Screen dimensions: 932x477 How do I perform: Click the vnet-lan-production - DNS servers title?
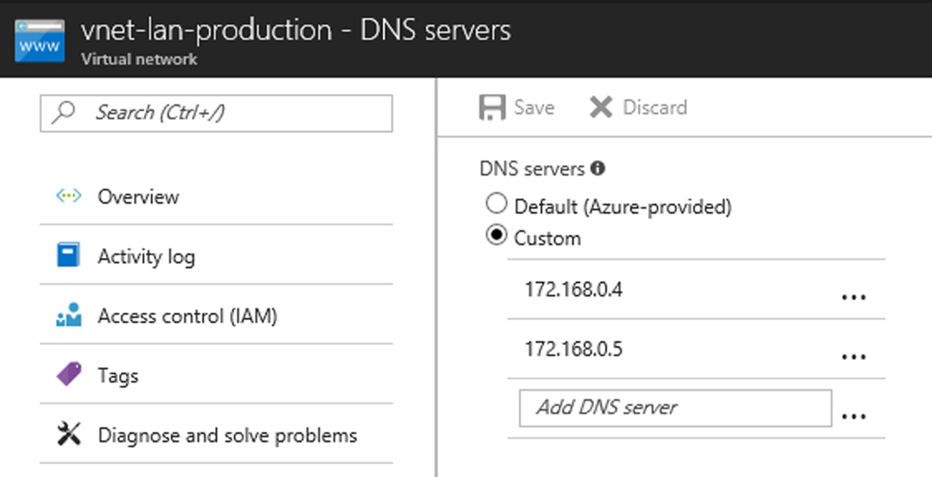296,31
